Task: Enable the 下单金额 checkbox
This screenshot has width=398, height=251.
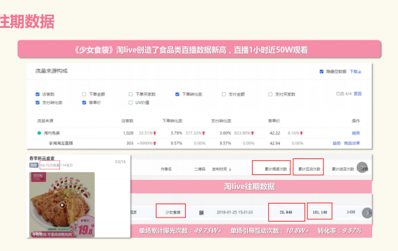Action: tap(84, 94)
